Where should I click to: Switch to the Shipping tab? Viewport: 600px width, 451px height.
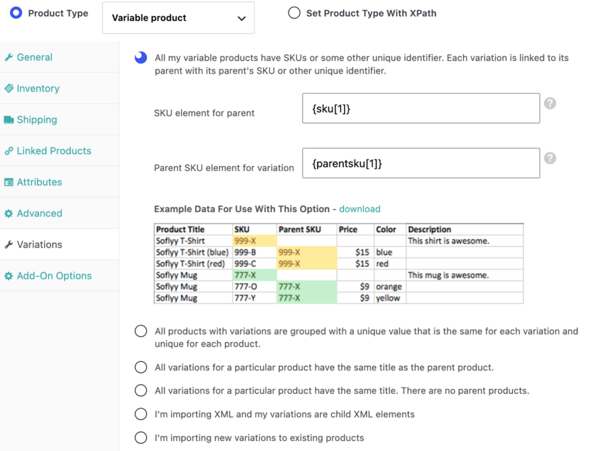59,119
